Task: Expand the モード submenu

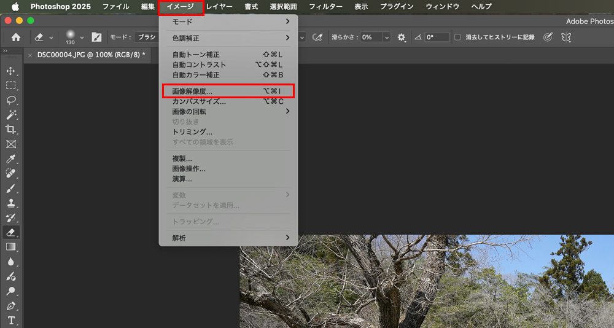Action: point(228,21)
